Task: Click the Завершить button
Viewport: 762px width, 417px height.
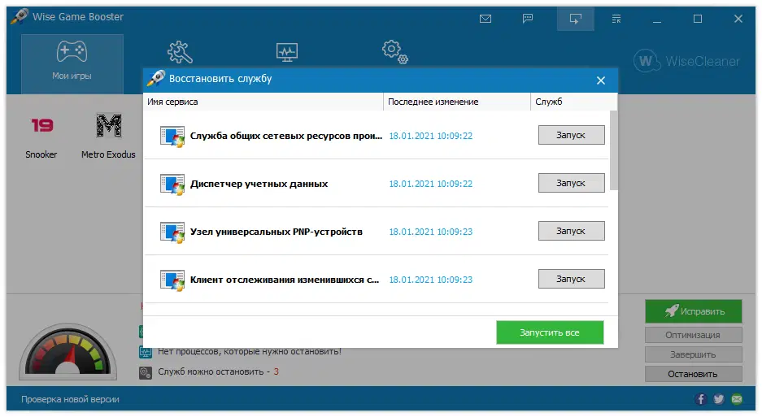Action: point(694,354)
